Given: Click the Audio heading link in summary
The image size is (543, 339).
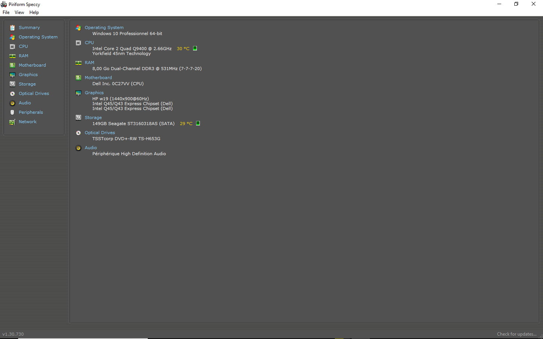Looking at the screenshot, I should click(91, 148).
